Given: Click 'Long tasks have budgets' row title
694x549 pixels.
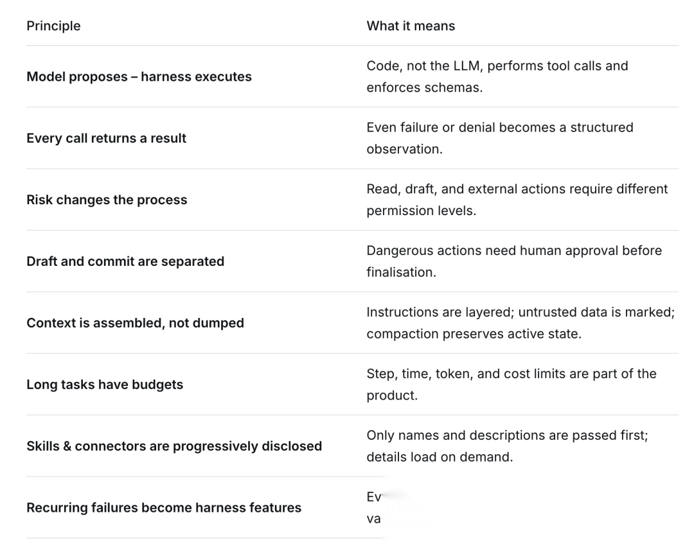Looking at the screenshot, I should 105,384.
